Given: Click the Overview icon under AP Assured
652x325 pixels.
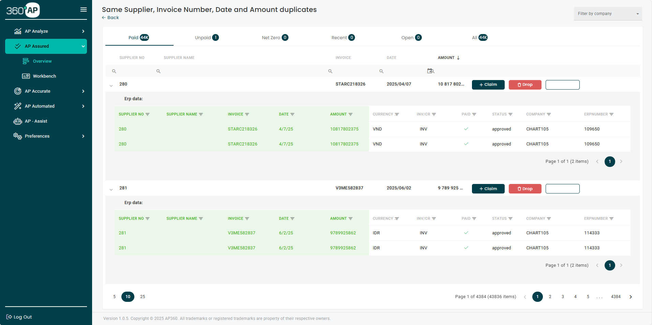Looking at the screenshot, I should pos(26,61).
